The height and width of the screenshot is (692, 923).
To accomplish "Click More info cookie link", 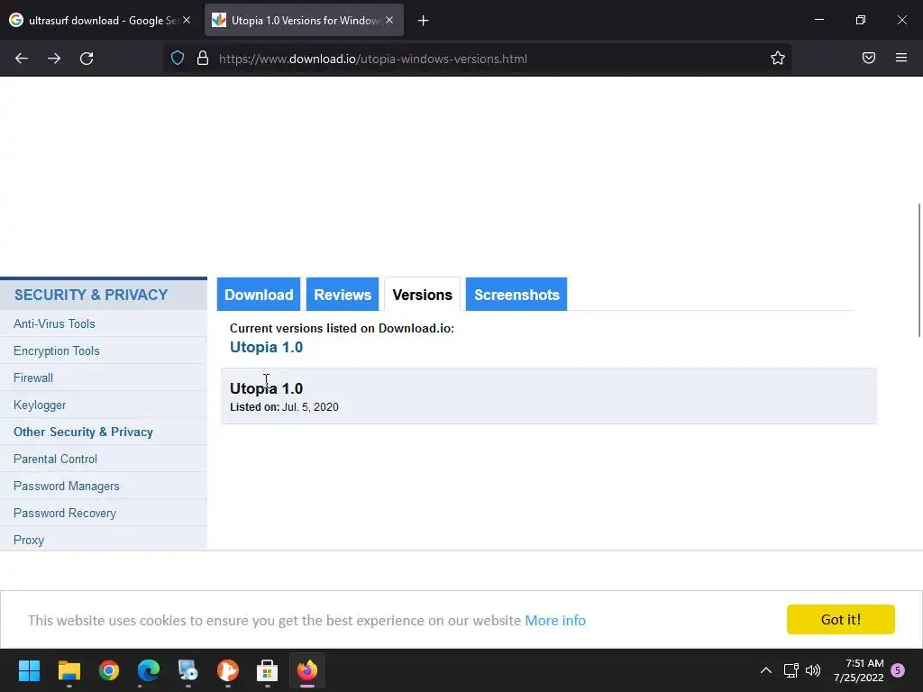I will pos(555,620).
